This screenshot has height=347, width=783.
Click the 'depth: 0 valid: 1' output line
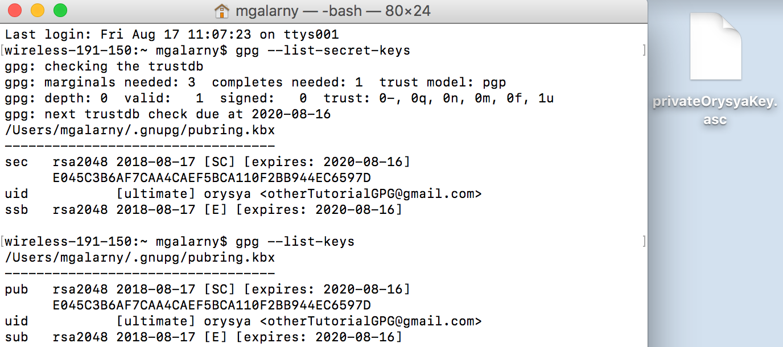tap(279, 98)
